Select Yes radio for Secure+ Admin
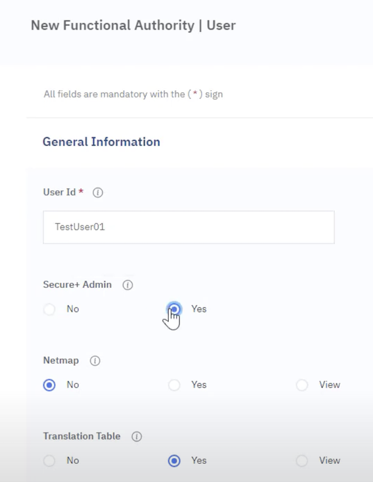373x482 pixels. point(174,310)
